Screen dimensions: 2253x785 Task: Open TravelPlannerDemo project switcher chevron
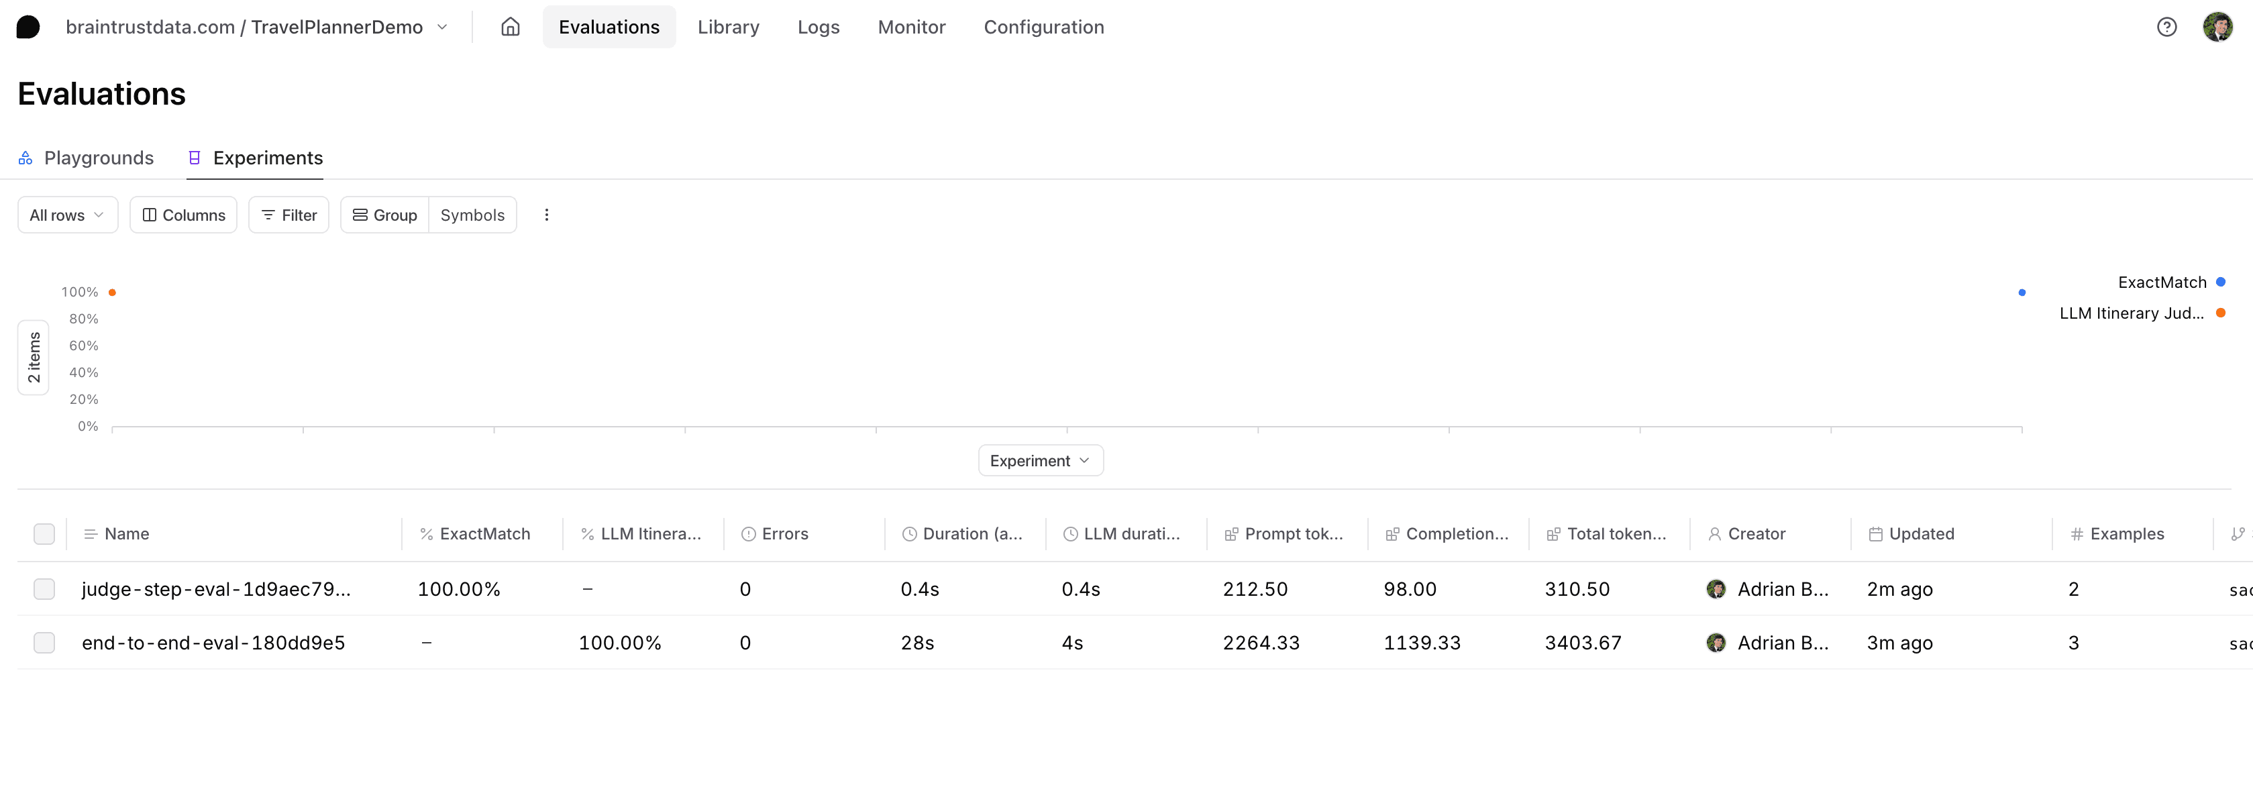[443, 27]
